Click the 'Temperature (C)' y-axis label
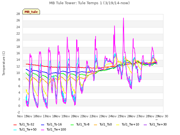180x135 pixels. click(x=4, y=63)
